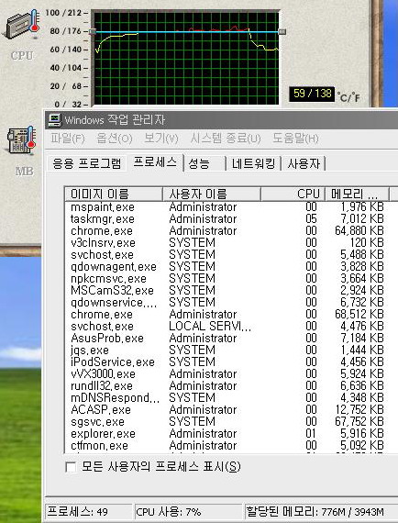Click the right threshold slider handle on CPU graph
Viewport: 398px width, 523px height.
(282, 32)
